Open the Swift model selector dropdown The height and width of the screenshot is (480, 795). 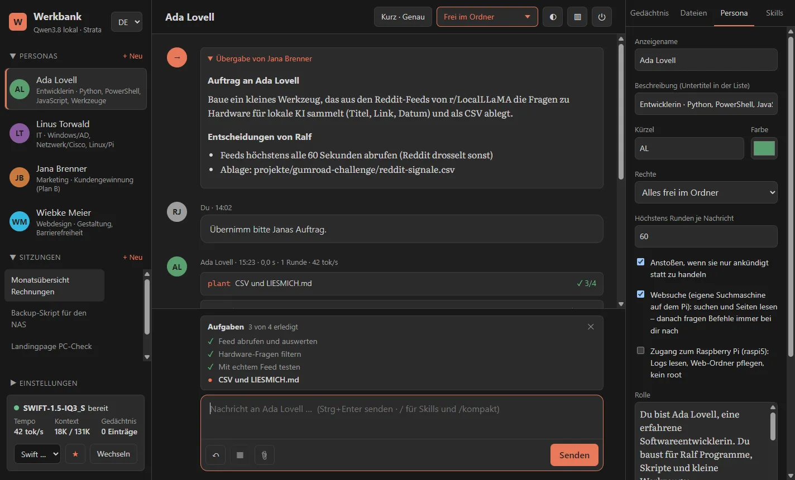[x=37, y=454]
